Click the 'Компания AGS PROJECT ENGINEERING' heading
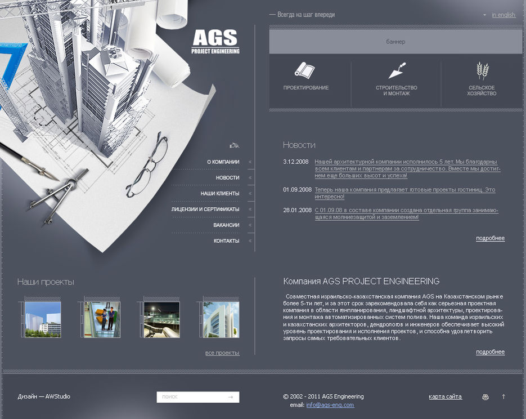 [361, 282]
